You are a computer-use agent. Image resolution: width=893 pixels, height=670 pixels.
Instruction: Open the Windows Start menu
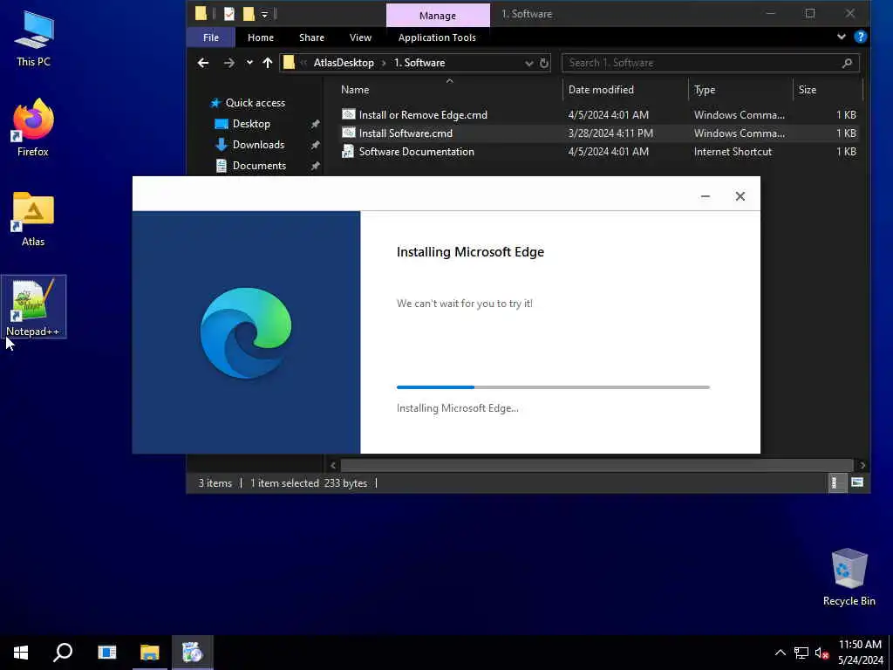[x=21, y=653]
